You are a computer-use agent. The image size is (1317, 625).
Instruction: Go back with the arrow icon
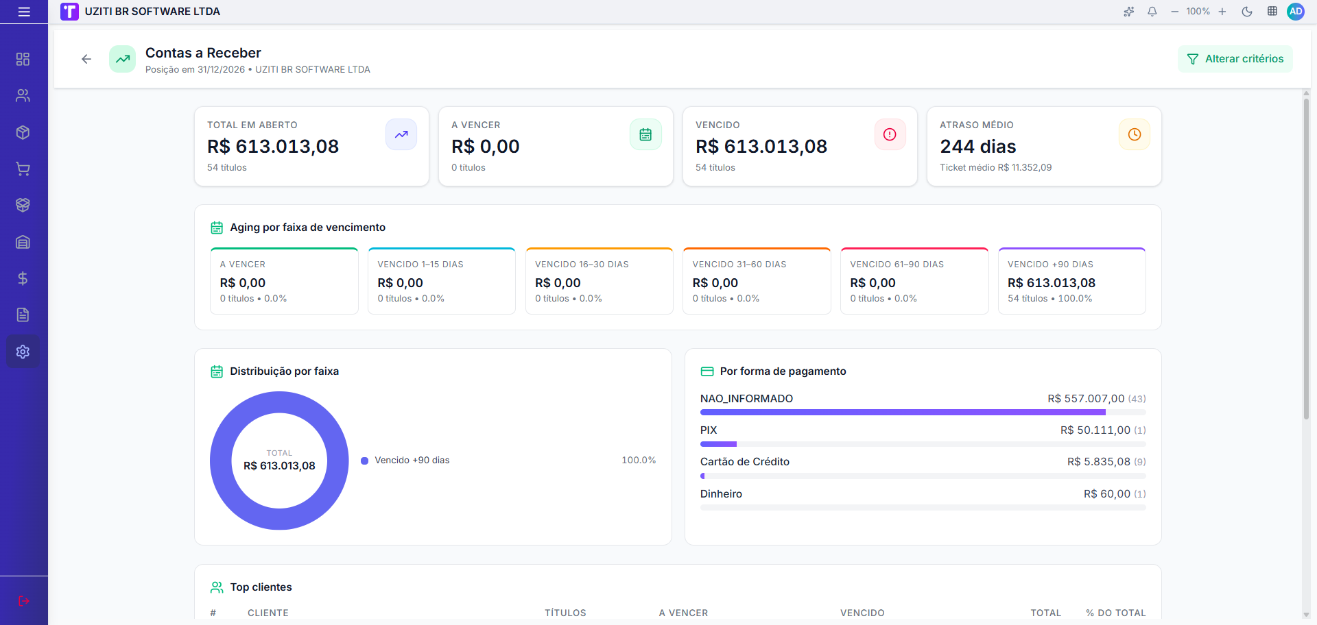[86, 59]
